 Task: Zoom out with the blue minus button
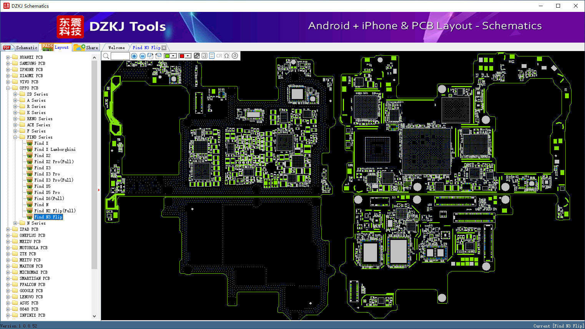[x=143, y=56]
